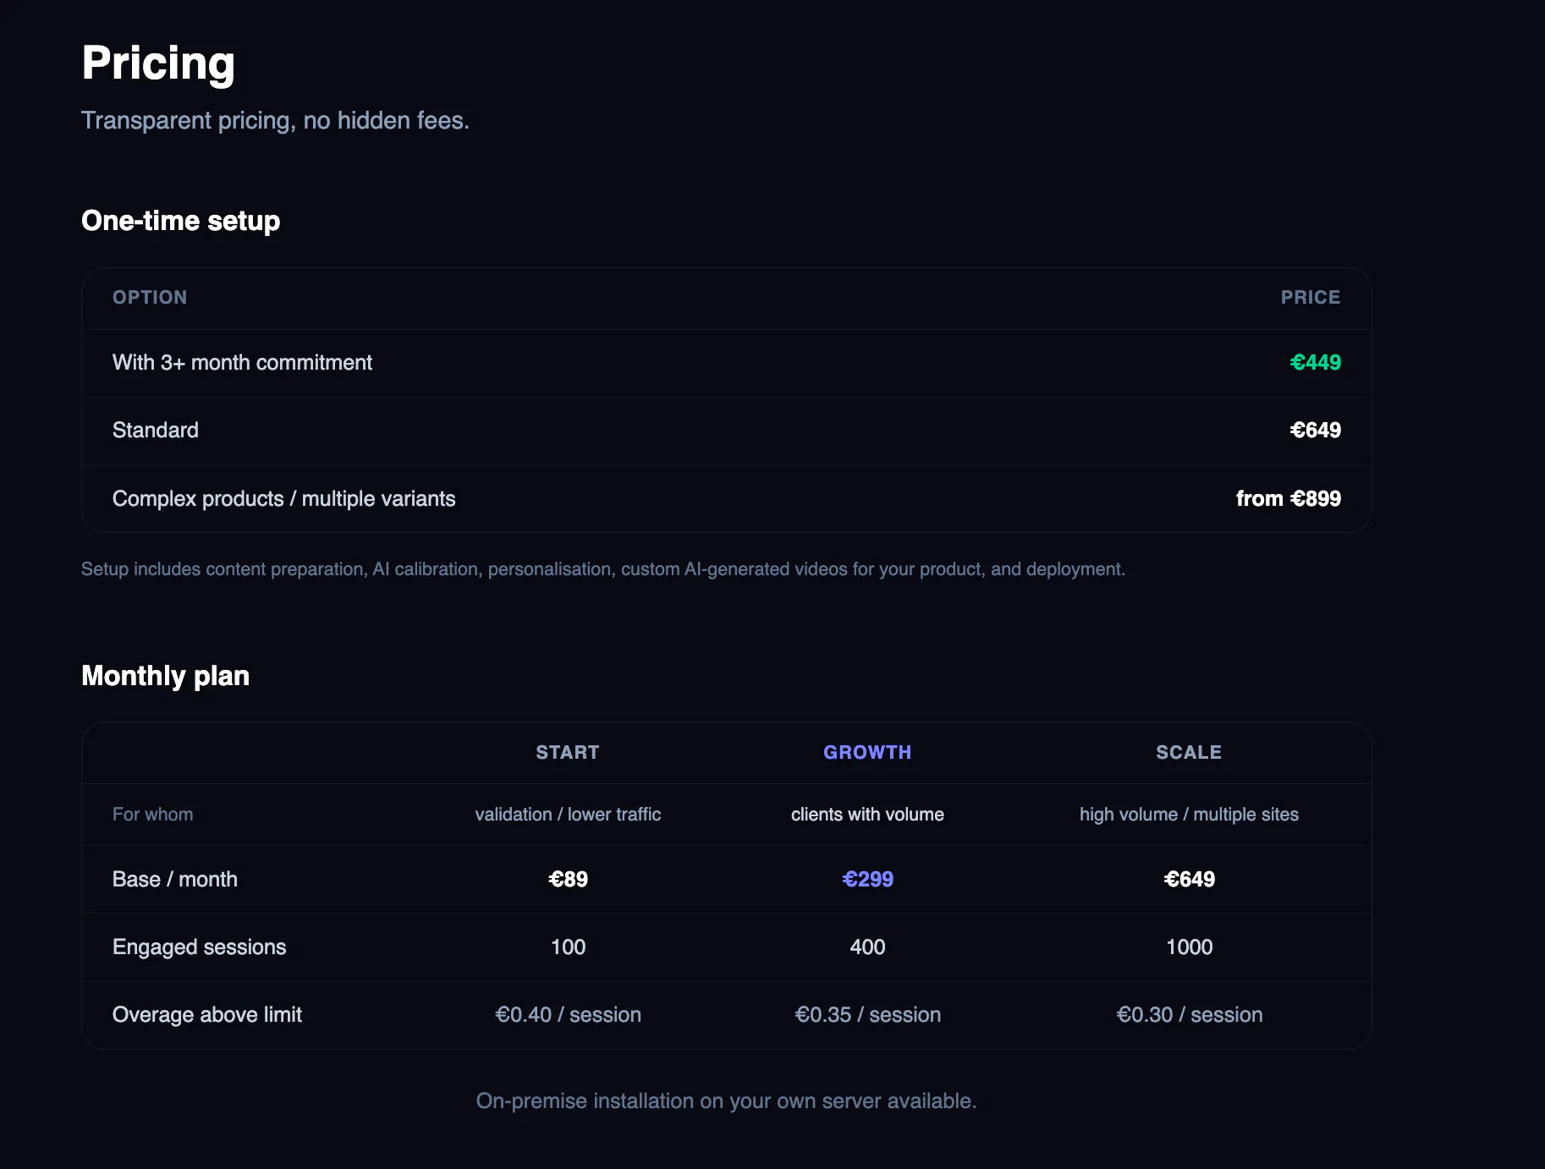Viewport: 1545px width, 1169px height.
Task: Click the 'Overage above limit' row label
Action: coord(207,1015)
